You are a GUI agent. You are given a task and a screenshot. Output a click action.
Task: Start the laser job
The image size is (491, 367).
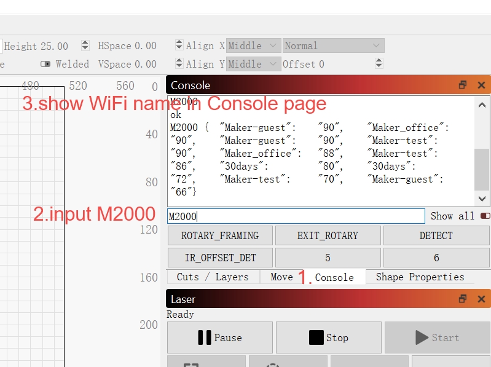point(437,337)
